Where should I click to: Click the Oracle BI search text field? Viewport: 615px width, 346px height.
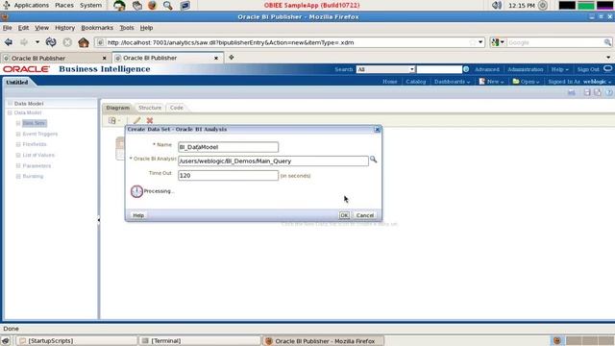point(439,69)
